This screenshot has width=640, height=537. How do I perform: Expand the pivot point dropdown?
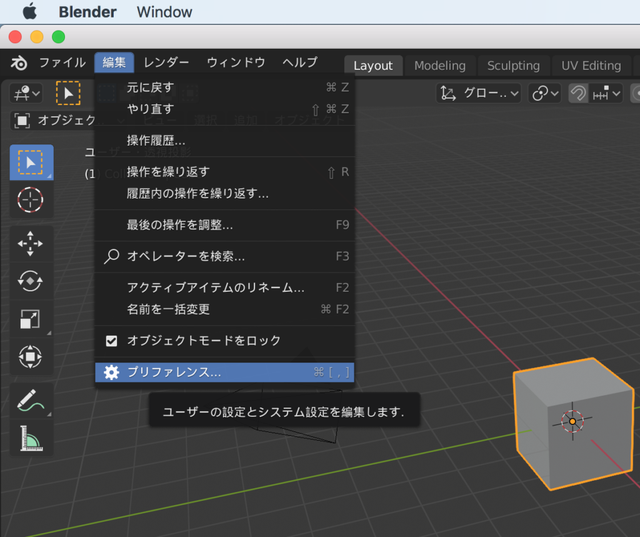[x=544, y=94]
